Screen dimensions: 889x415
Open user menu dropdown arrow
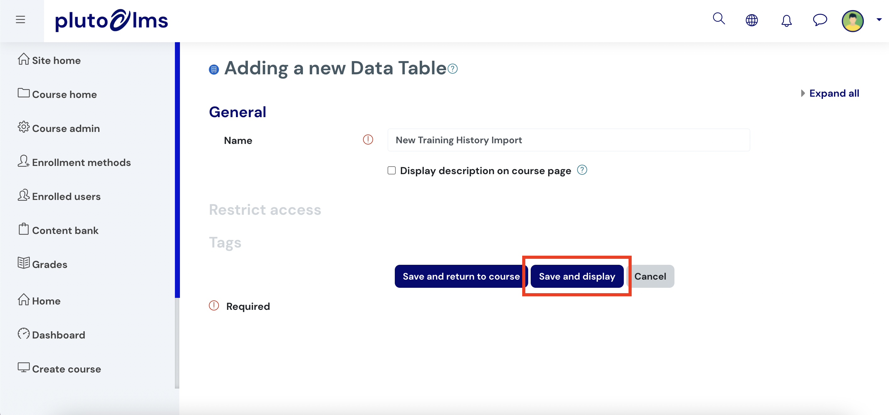click(x=879, y=20)
